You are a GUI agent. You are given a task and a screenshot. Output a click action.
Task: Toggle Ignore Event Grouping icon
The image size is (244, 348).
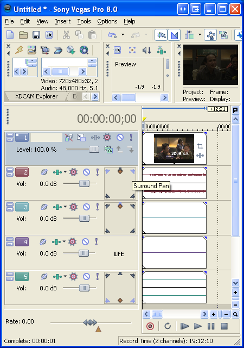click(x=223, y=35)
